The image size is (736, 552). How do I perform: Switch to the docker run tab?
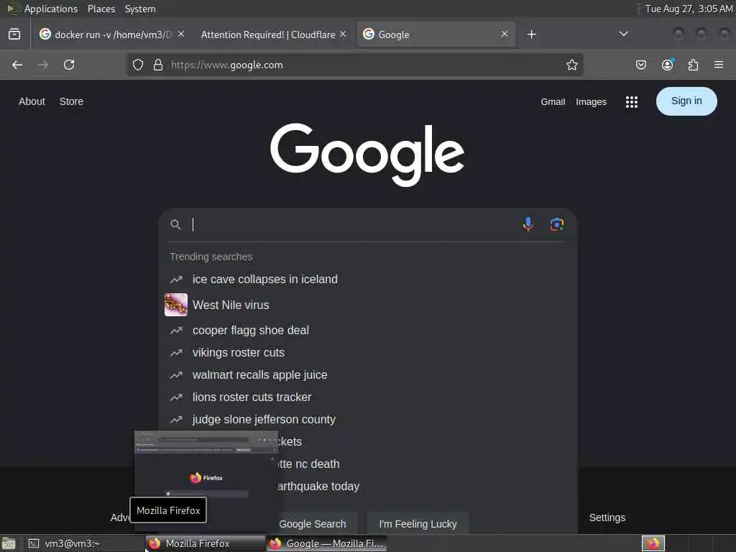113,34
